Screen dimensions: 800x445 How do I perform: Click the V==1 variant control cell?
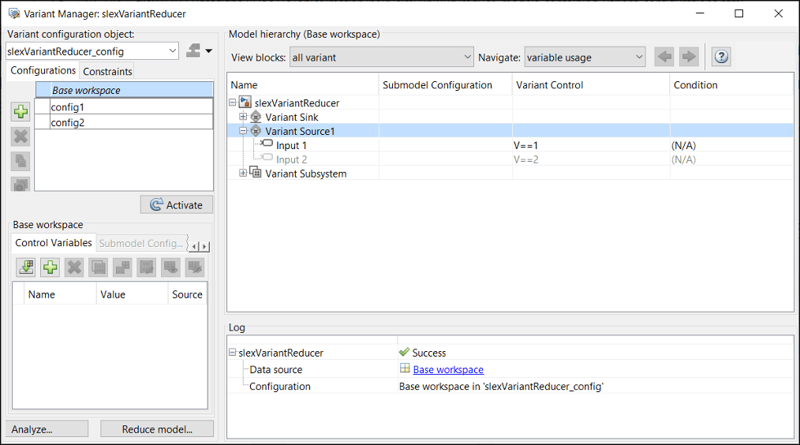click(x=591, y=145)
